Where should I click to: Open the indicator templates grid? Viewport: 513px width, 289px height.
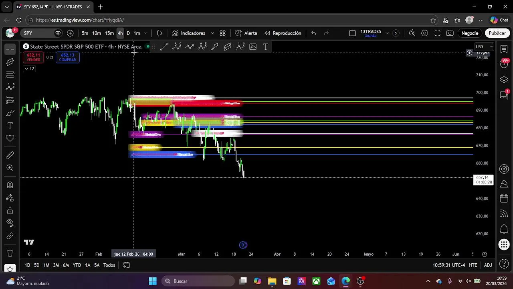[223, 33]
